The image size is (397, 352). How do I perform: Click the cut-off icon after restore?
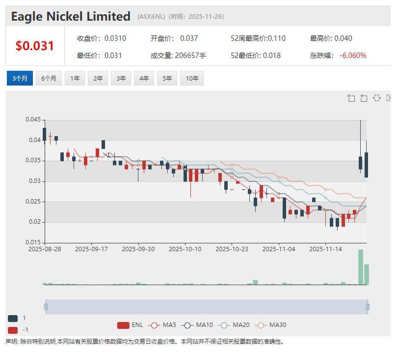[x=389, y=98]
